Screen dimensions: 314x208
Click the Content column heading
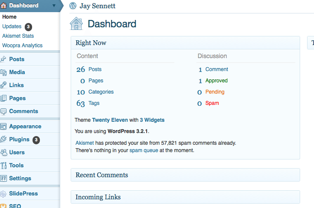(x=87, y=56)
